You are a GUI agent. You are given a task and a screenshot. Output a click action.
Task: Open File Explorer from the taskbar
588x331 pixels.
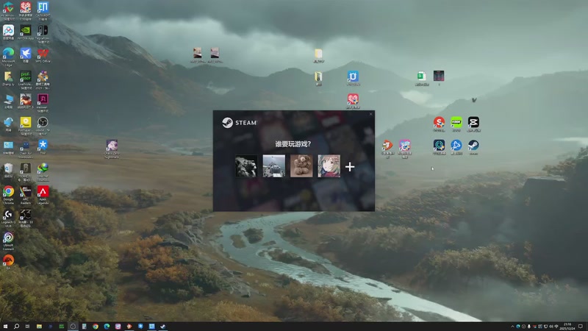tap(39, 327)
